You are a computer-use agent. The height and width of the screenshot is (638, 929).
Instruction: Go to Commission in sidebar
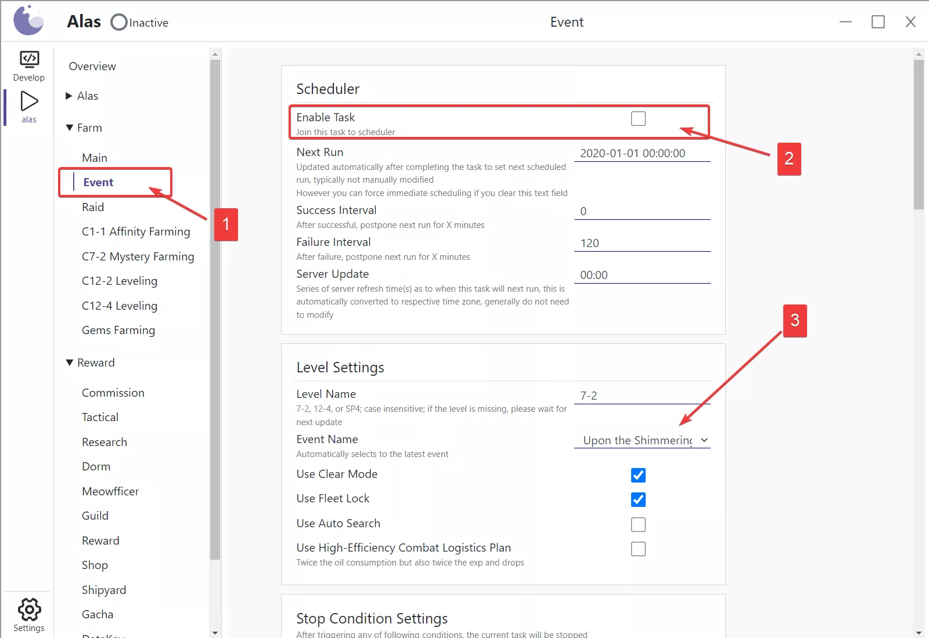[113, 393]
